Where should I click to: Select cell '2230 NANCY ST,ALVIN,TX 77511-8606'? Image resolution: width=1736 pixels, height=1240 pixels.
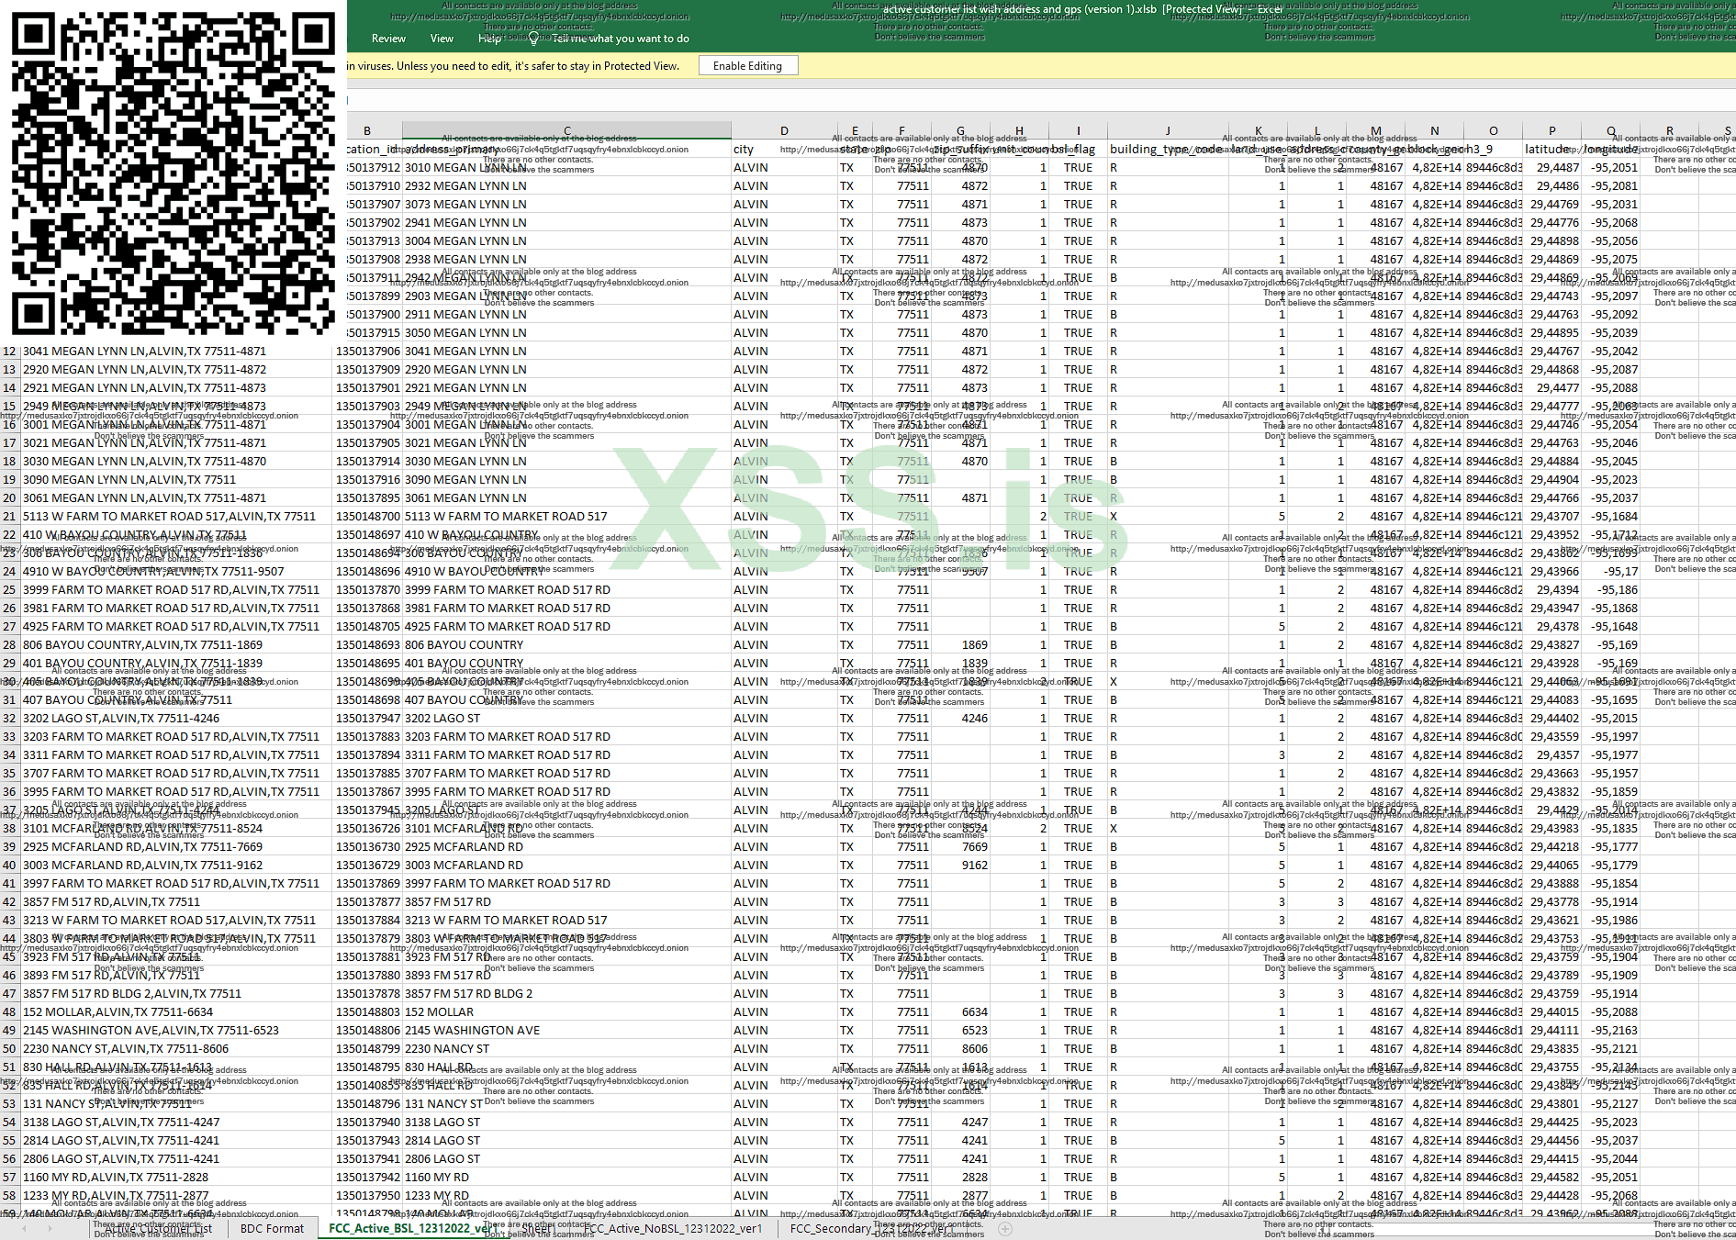176,1049
